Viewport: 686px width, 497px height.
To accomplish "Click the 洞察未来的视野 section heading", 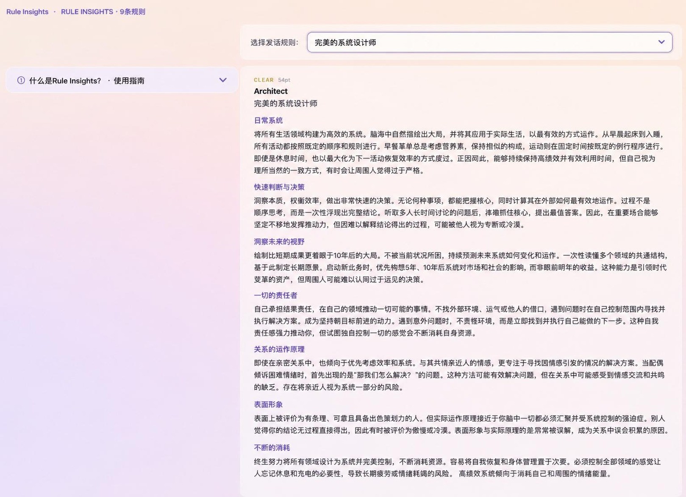I will (279, 242).
